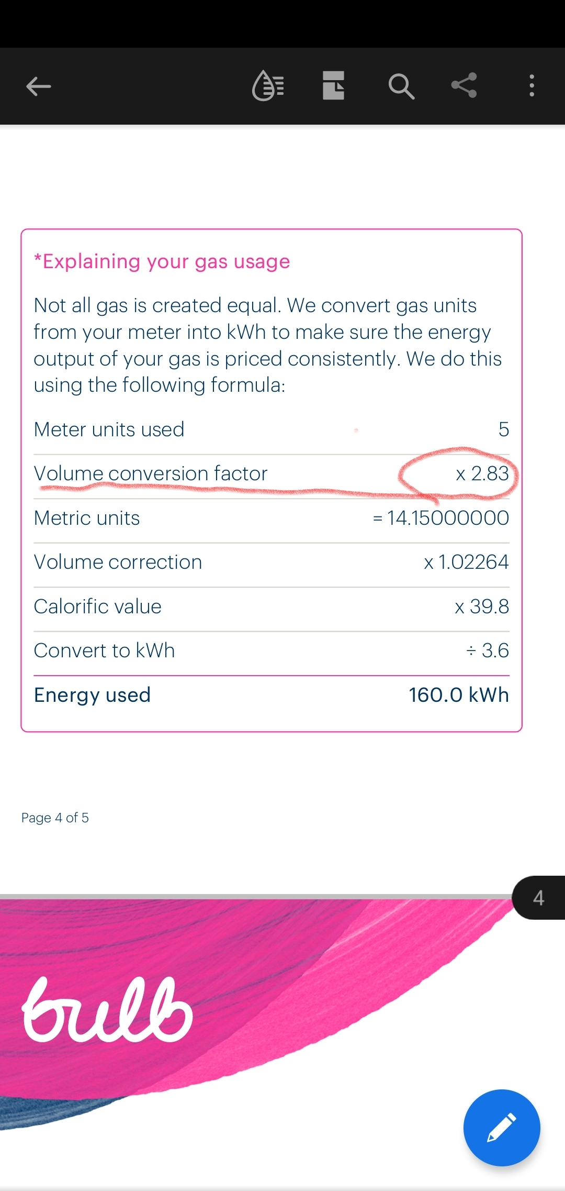Tap the Meter units used value 5
This screenshot has height=1191, width=565.
503,429
